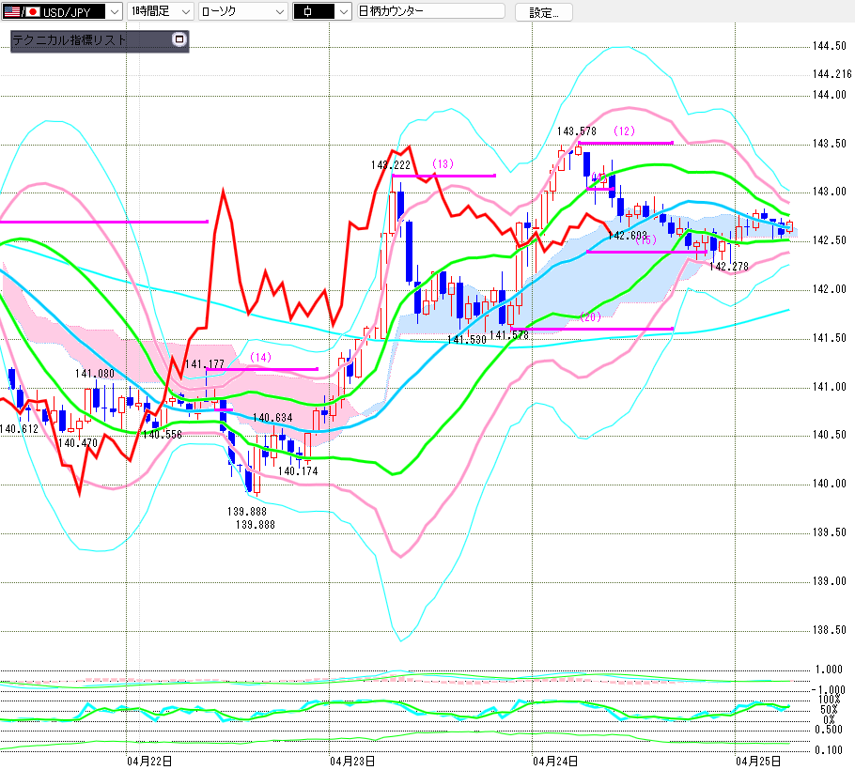The width and height of the screenshot is (855, 770).
Task: Click the 04月23日 date label
Action: coord(352,762)
